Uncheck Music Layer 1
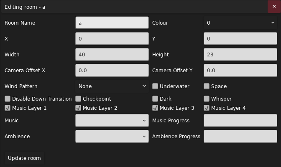This screenshot has height=167, width=281. pos(8,108)
